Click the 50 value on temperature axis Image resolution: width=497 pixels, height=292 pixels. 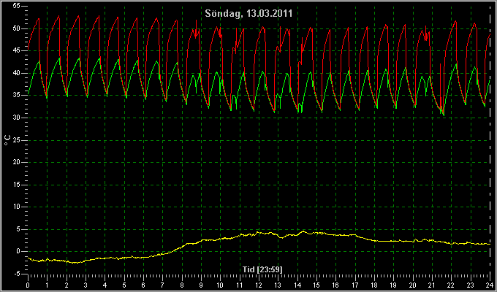17,28
